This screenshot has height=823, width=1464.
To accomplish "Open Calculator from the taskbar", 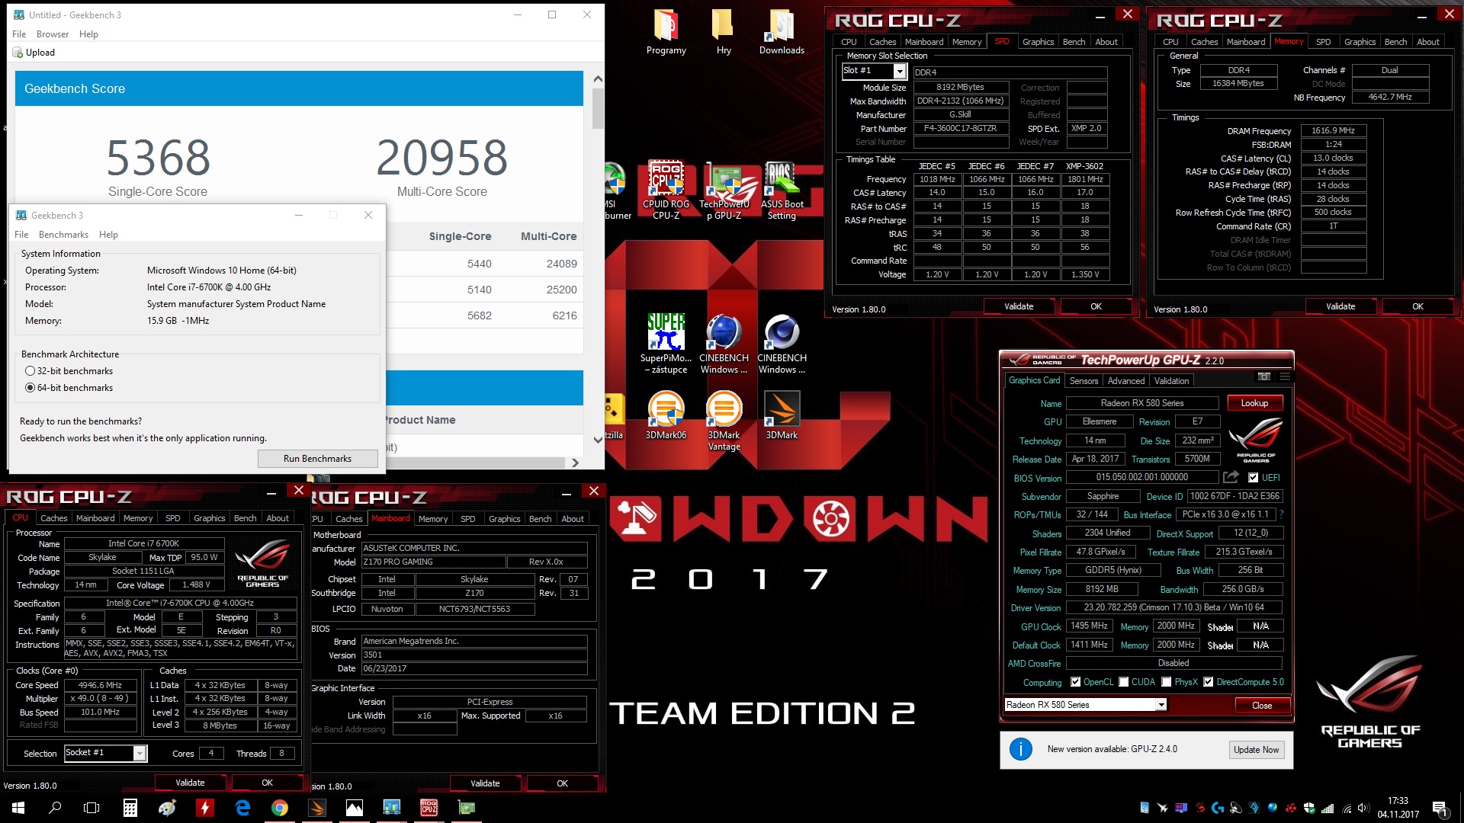I will tap(130, 808).
